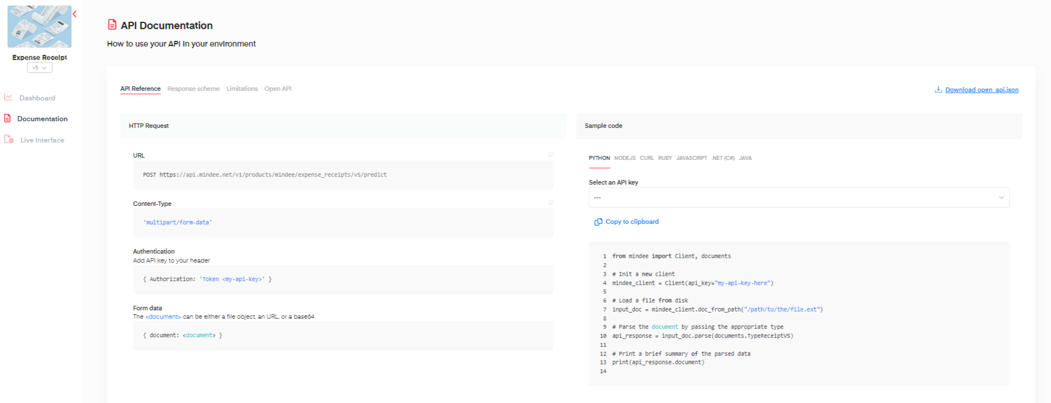The image size is (1051, 403).
Task: Open the v5 version dropdown
Action: pyautogui.click(x=39, y=68)
